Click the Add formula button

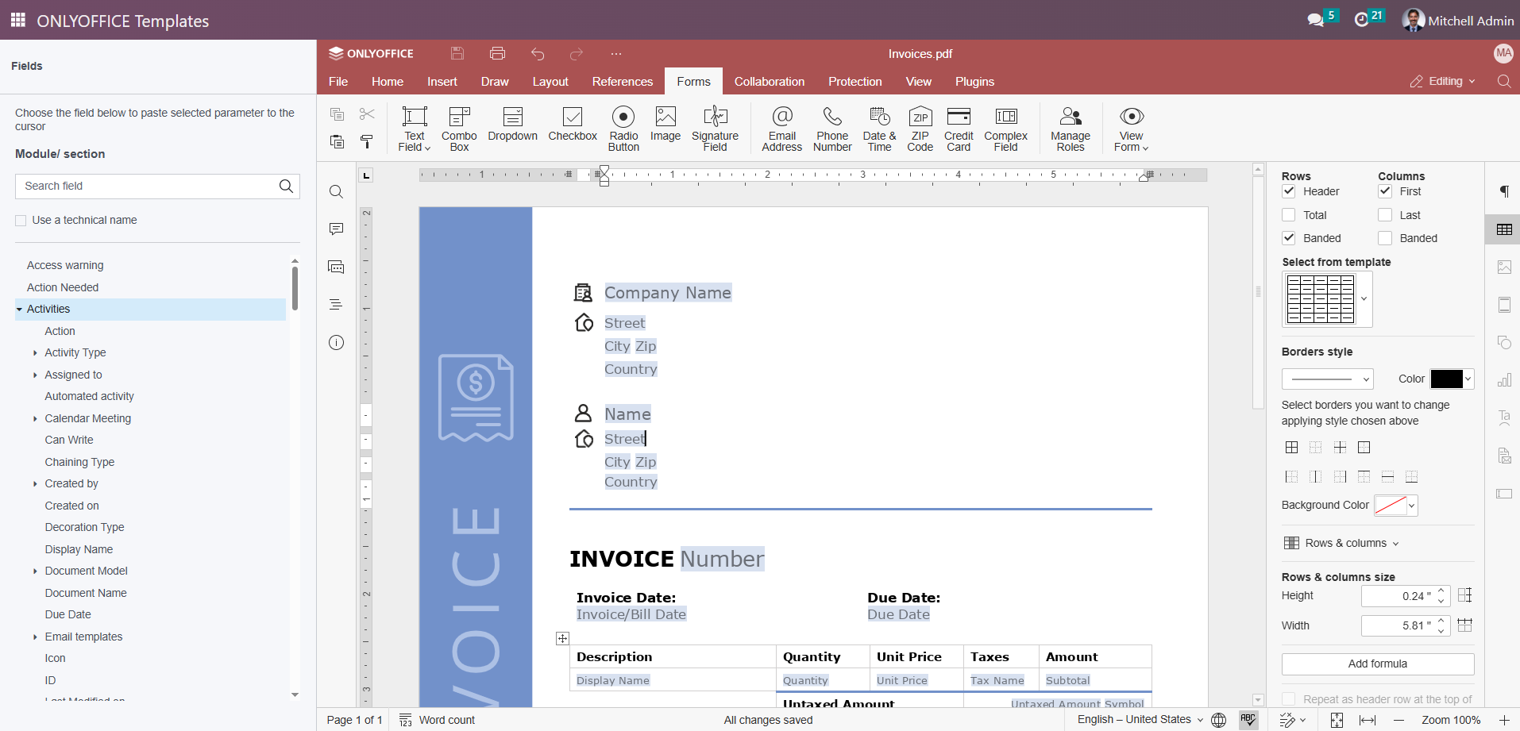1378,664
